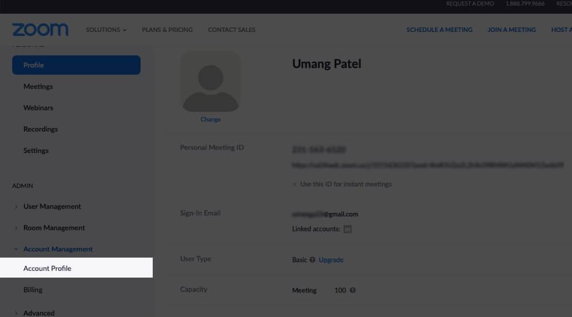
Task: Click Change under the profile picture
Action: 210,119
